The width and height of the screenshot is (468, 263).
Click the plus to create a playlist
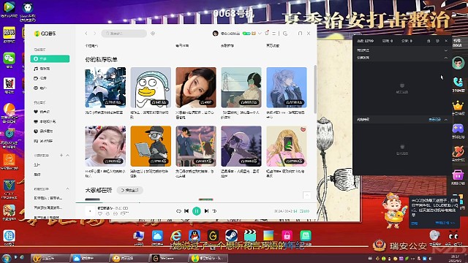tap(61, 155)
